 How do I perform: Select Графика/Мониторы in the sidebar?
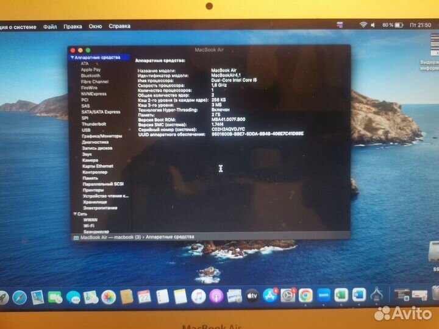pos(102,136)
